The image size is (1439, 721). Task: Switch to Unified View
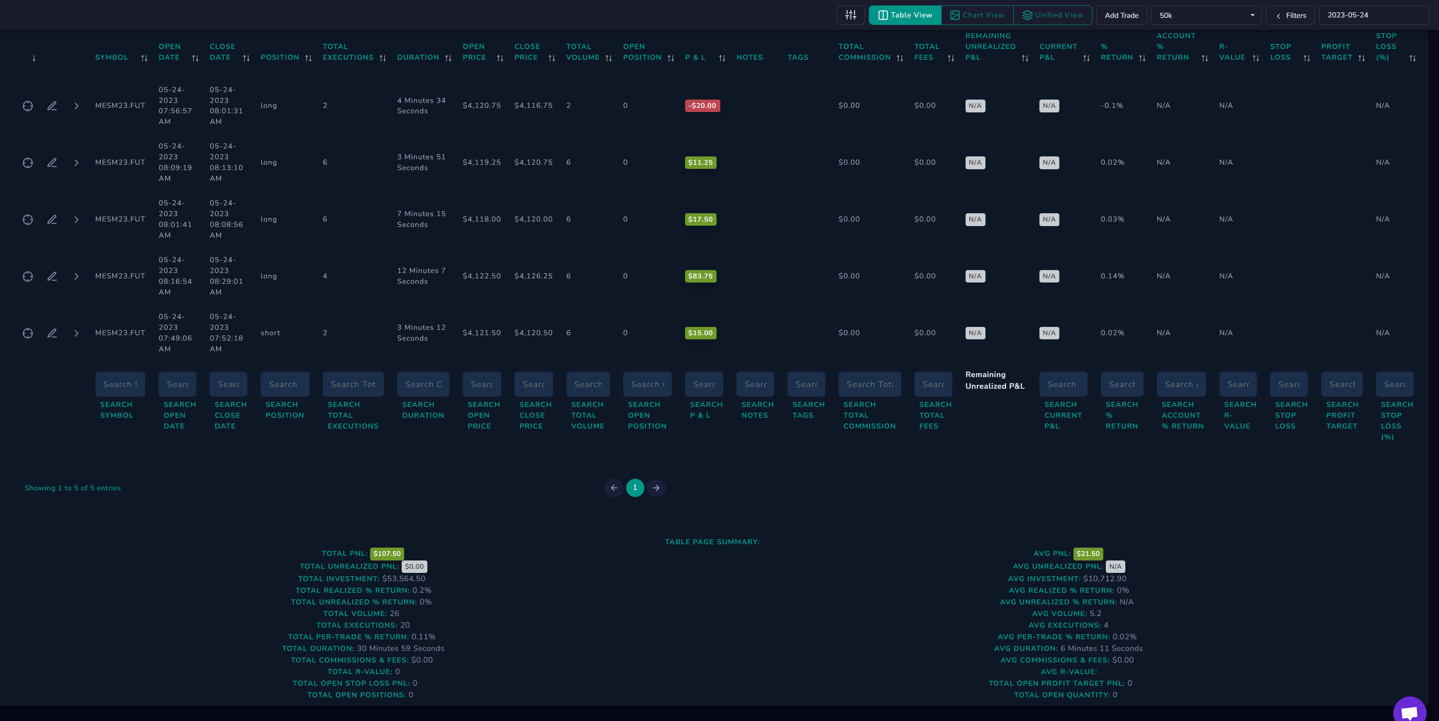(1052, 15)
